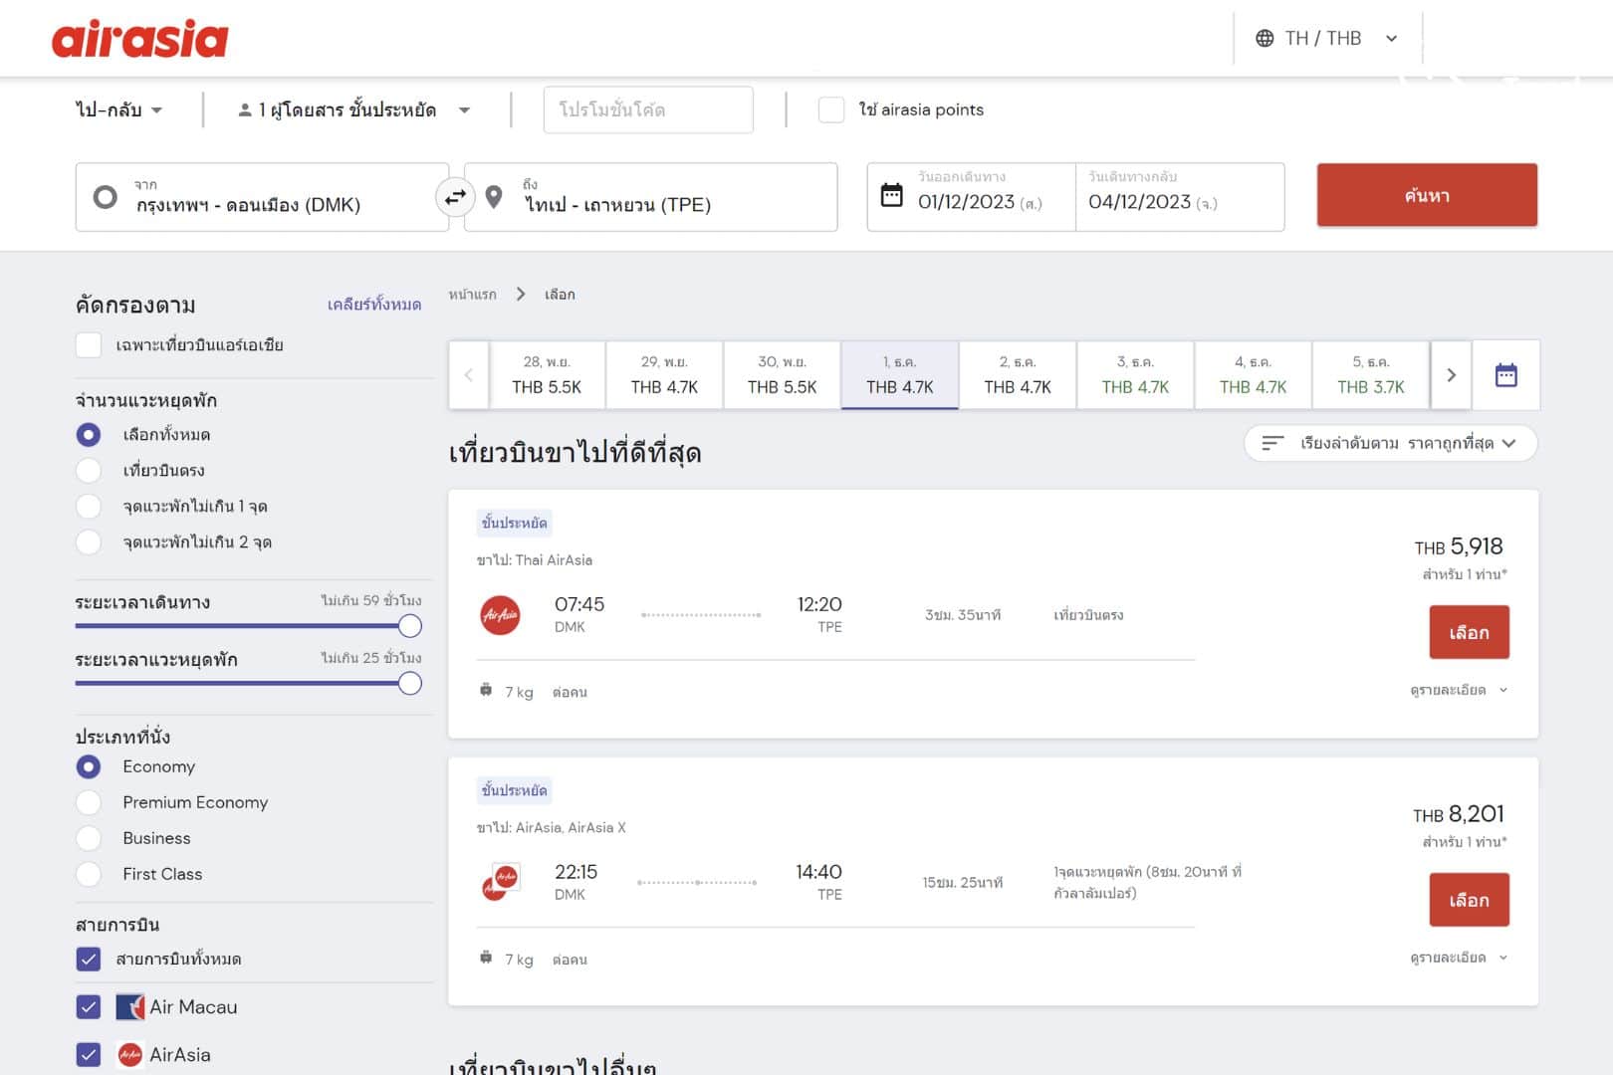Select the all stops radio option

[89, 435]
